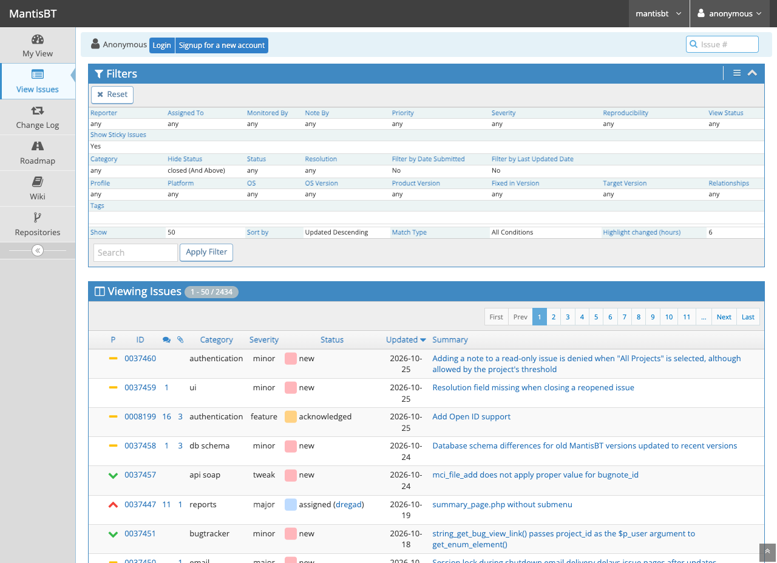Collapse the sidebar with double-arrow icon
Viewport: 777px width, 563px height.
[x=38, y=250]
